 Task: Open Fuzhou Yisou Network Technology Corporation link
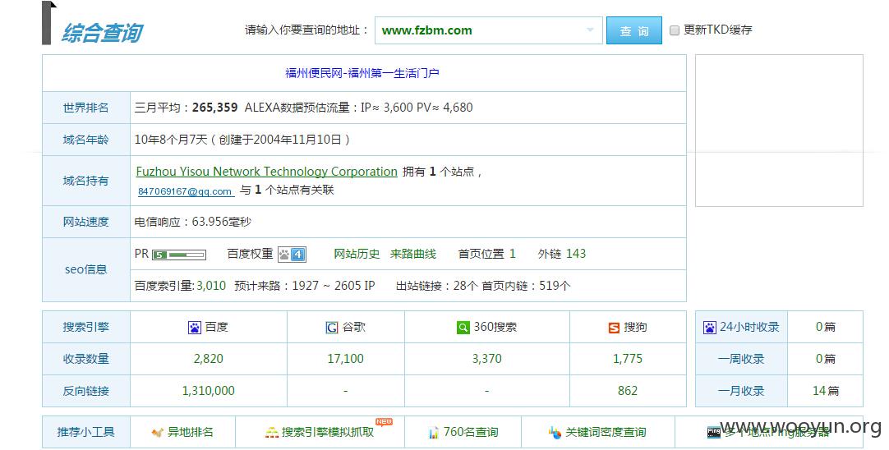266,172
